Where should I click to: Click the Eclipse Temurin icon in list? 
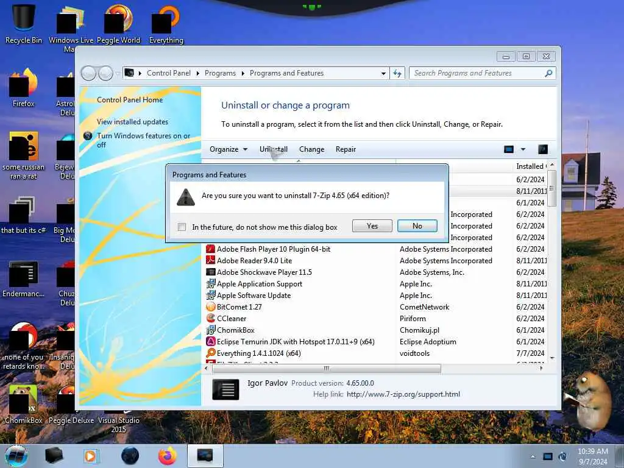210,341
